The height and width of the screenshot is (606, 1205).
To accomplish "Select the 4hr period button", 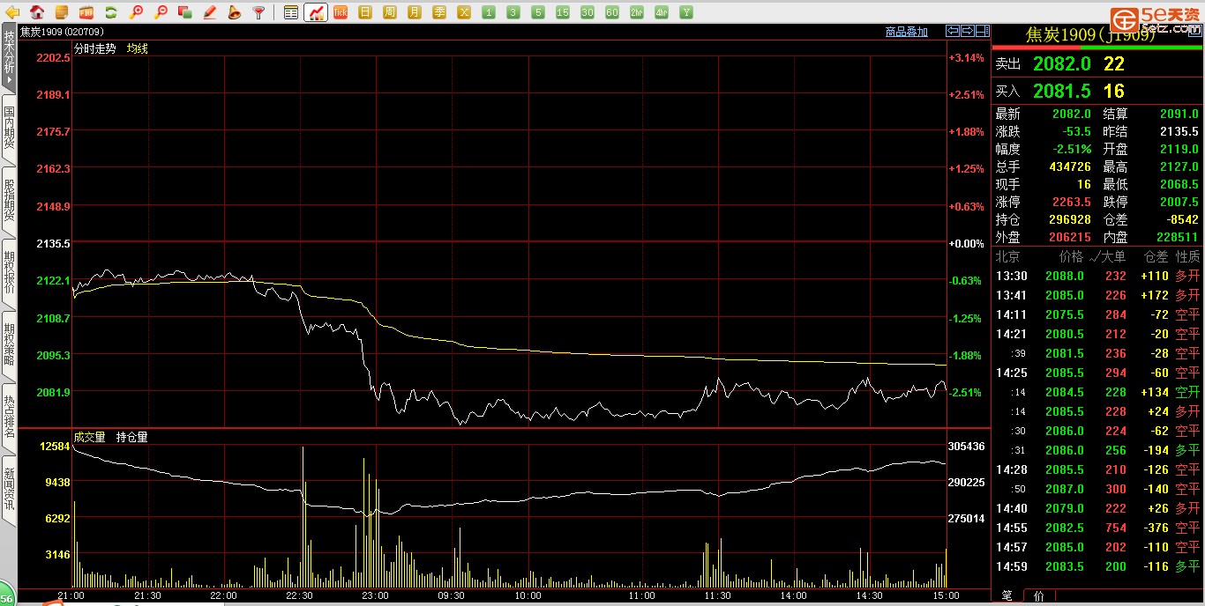I will [662, 12].
